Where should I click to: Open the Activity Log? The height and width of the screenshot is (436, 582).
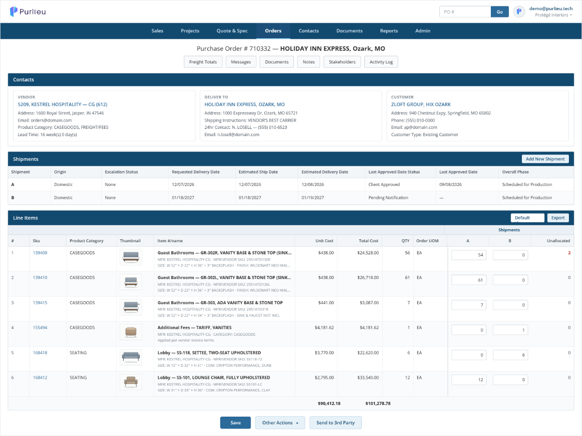(381, 62)
